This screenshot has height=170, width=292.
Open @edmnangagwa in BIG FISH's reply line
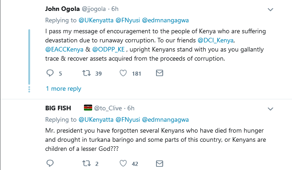pyautogui.click(x=165, y=119)
